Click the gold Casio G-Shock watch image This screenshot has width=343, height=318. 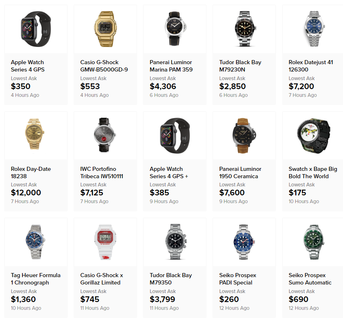[x=105, y=29]
